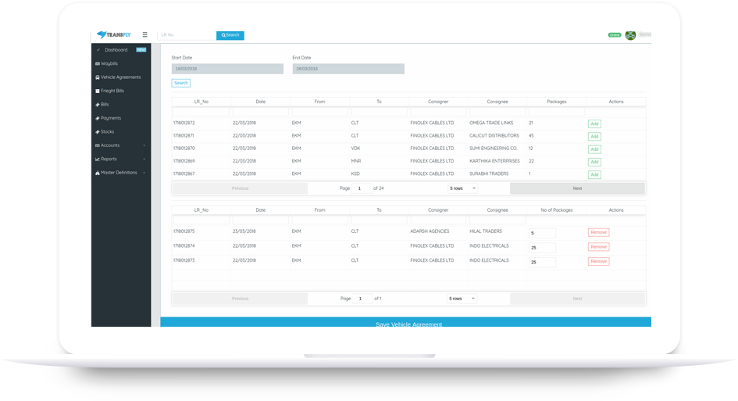This screenshot has height=401, width=738.
Task: Click the TransFly logo
Action: point(114,35)
